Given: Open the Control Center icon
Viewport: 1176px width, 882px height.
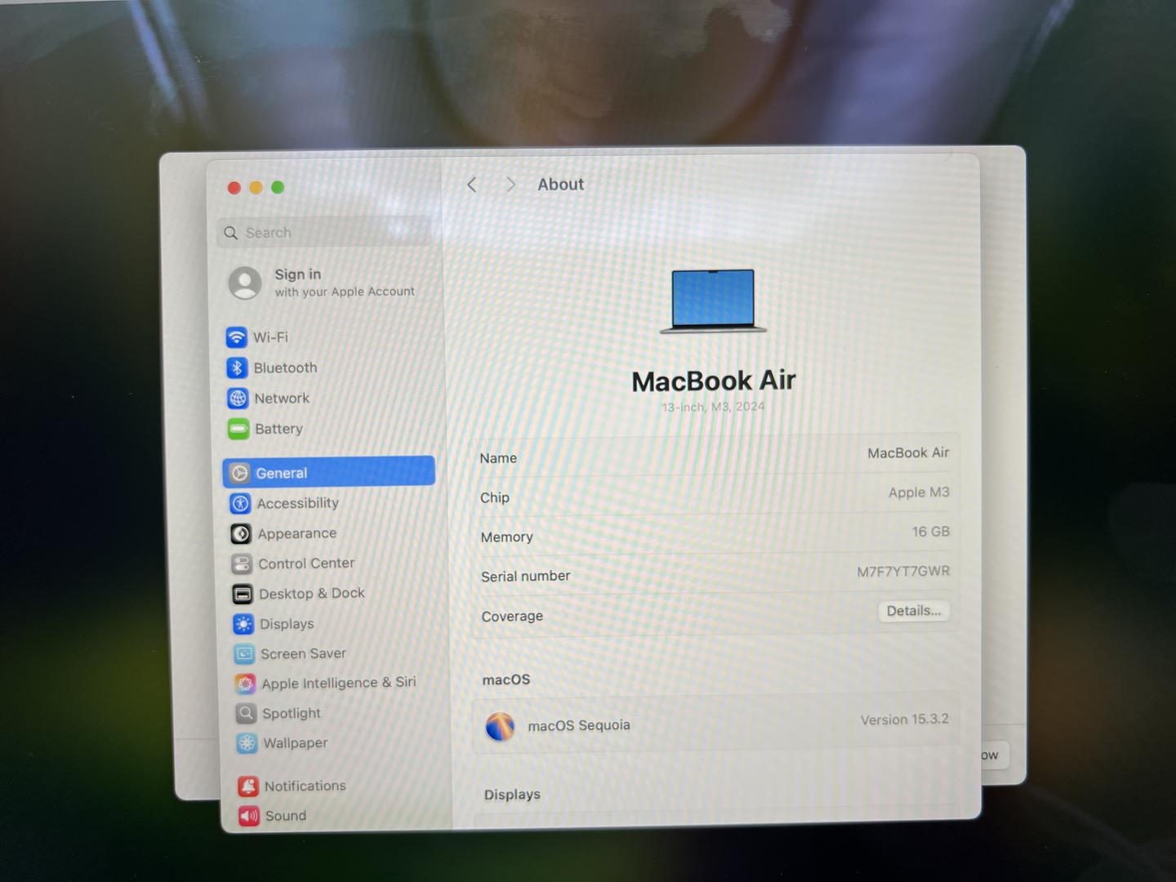Looking at the screenshot, I should click(242, 563).
